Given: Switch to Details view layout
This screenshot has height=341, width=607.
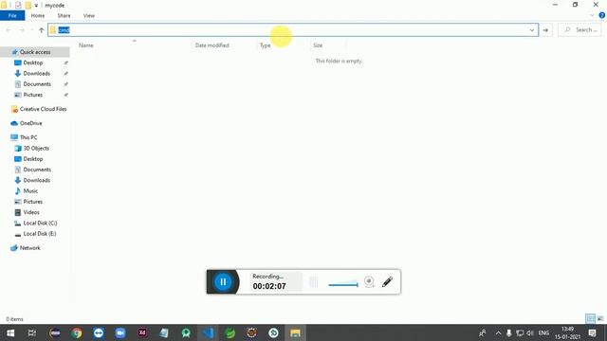Looking at the screenshot, I should (x=590, y=318).
